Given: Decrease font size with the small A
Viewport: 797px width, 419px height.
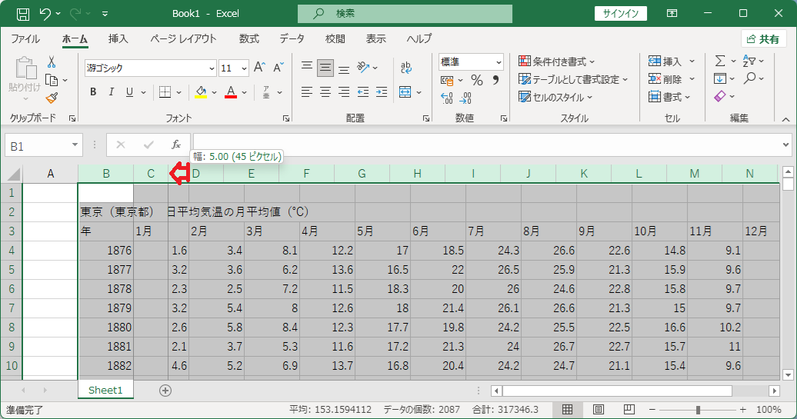Looking at the screenshot, I should (x=278, y=67).
